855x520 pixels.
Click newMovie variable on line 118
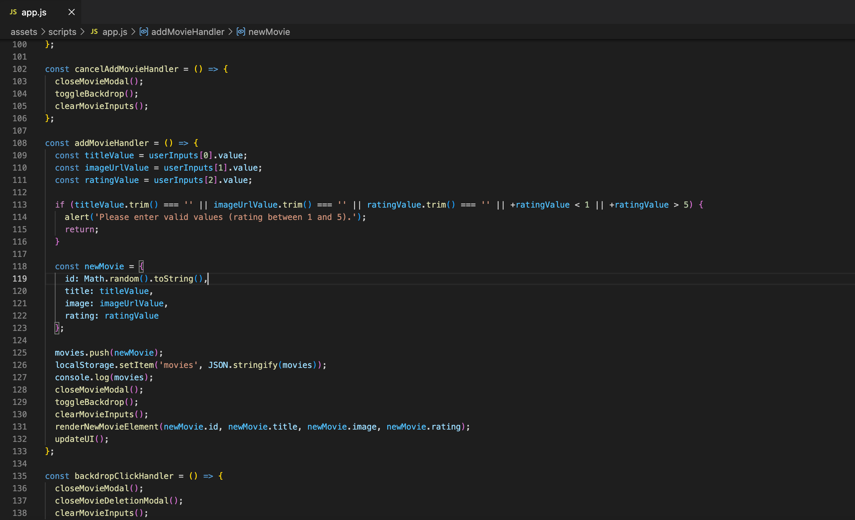pos(104,267)
